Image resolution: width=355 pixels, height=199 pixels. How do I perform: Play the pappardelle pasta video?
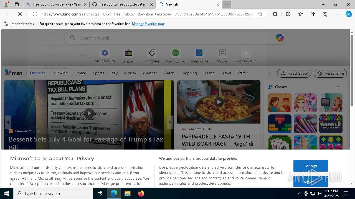219,102
